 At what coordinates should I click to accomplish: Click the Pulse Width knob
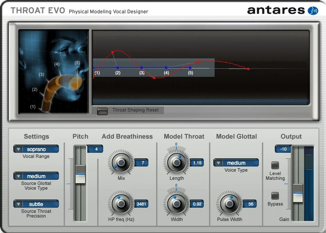pos(230,204)
